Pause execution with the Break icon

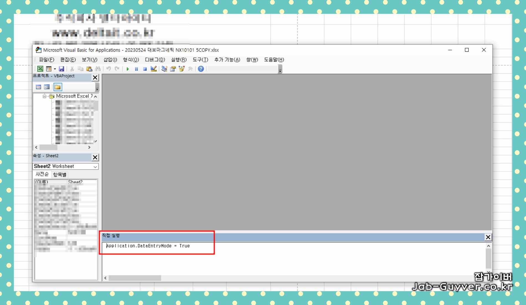136,69
